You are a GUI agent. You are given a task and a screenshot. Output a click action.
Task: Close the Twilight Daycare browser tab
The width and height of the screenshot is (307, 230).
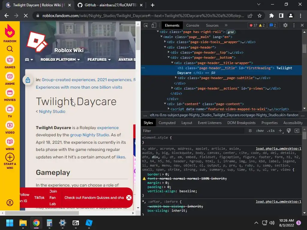70,5
